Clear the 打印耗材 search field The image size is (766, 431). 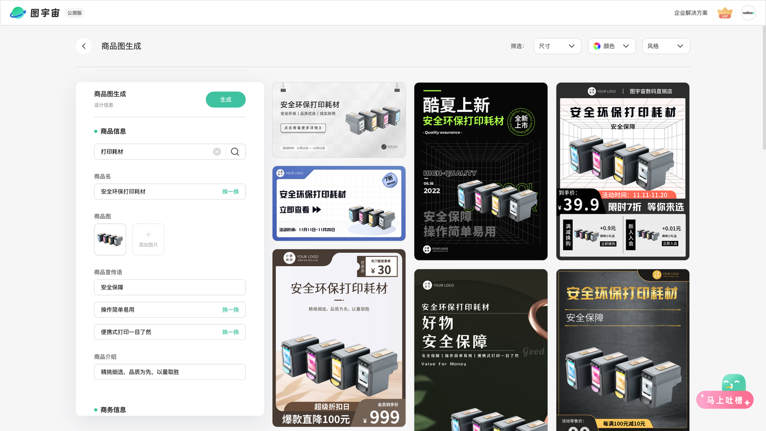[x=217, y=152]
